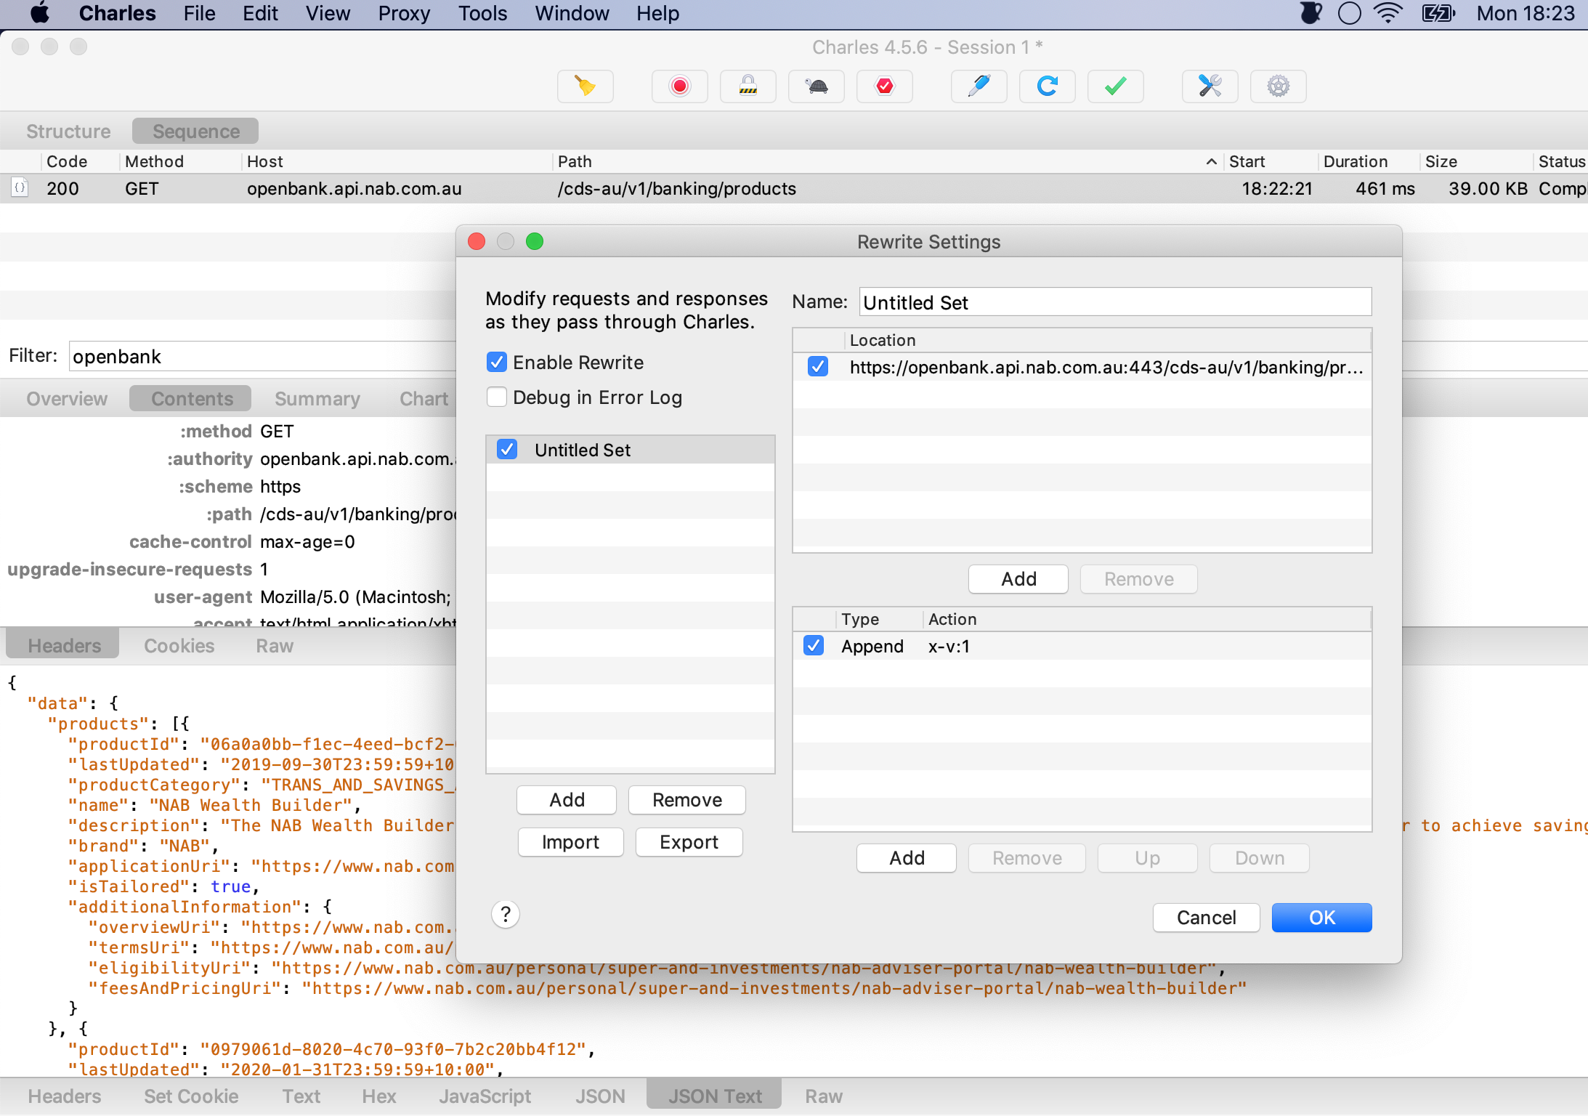Click the broom clear session icon
This screenshot has width=1588, height=1116.
(x=585, y=86)
